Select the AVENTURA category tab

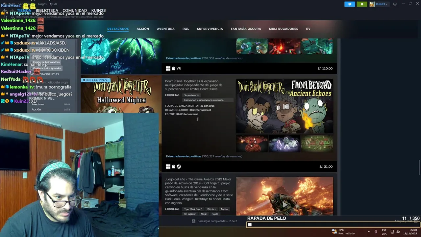point(166,29)
